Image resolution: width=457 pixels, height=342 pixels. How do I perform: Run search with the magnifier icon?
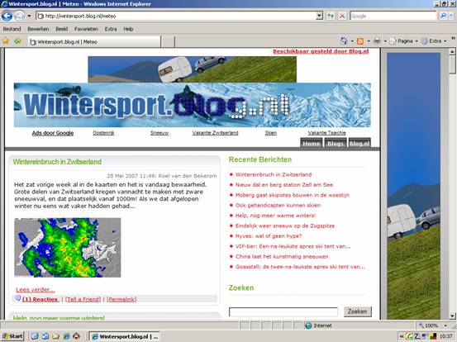tap(443, 16)
